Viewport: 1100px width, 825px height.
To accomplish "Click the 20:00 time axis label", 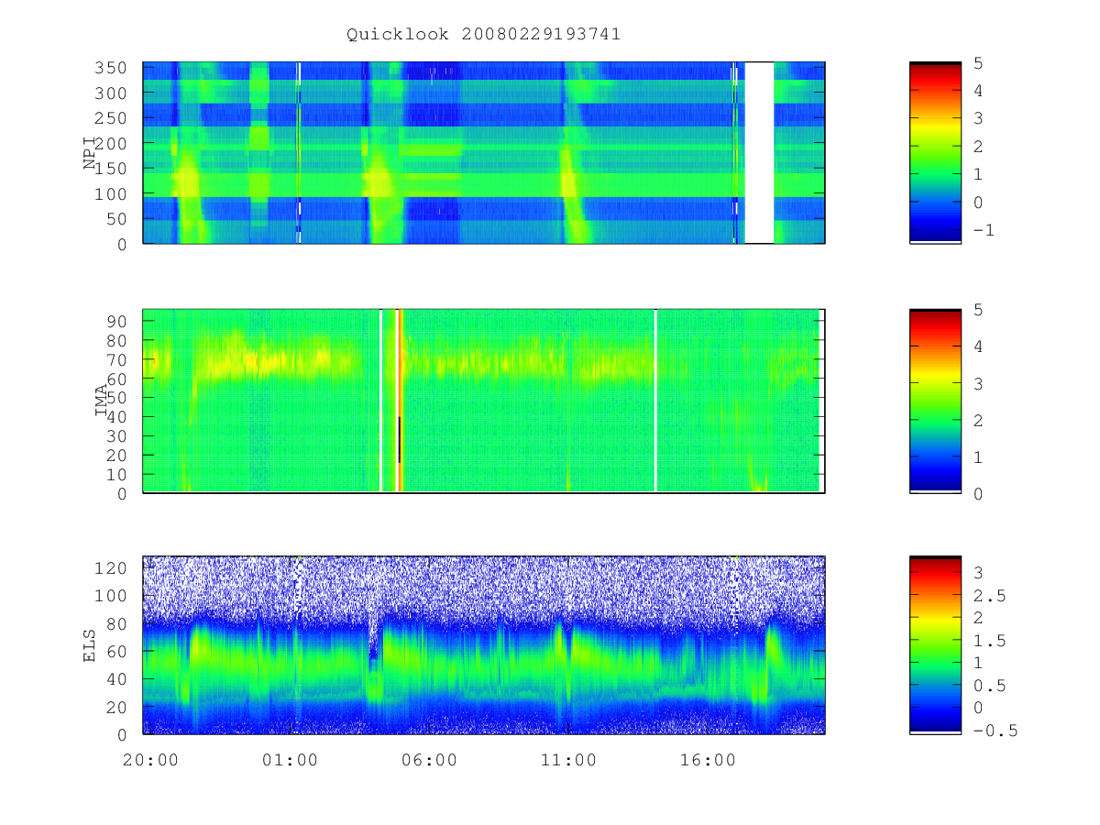I will [x=150, y=760].
